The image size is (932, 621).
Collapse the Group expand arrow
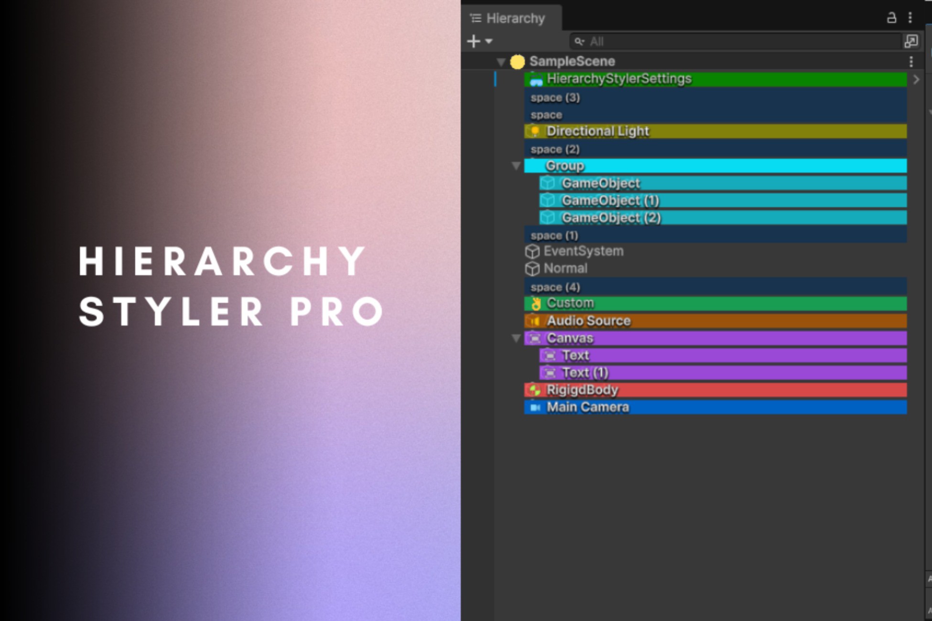(x=517, y=166)
